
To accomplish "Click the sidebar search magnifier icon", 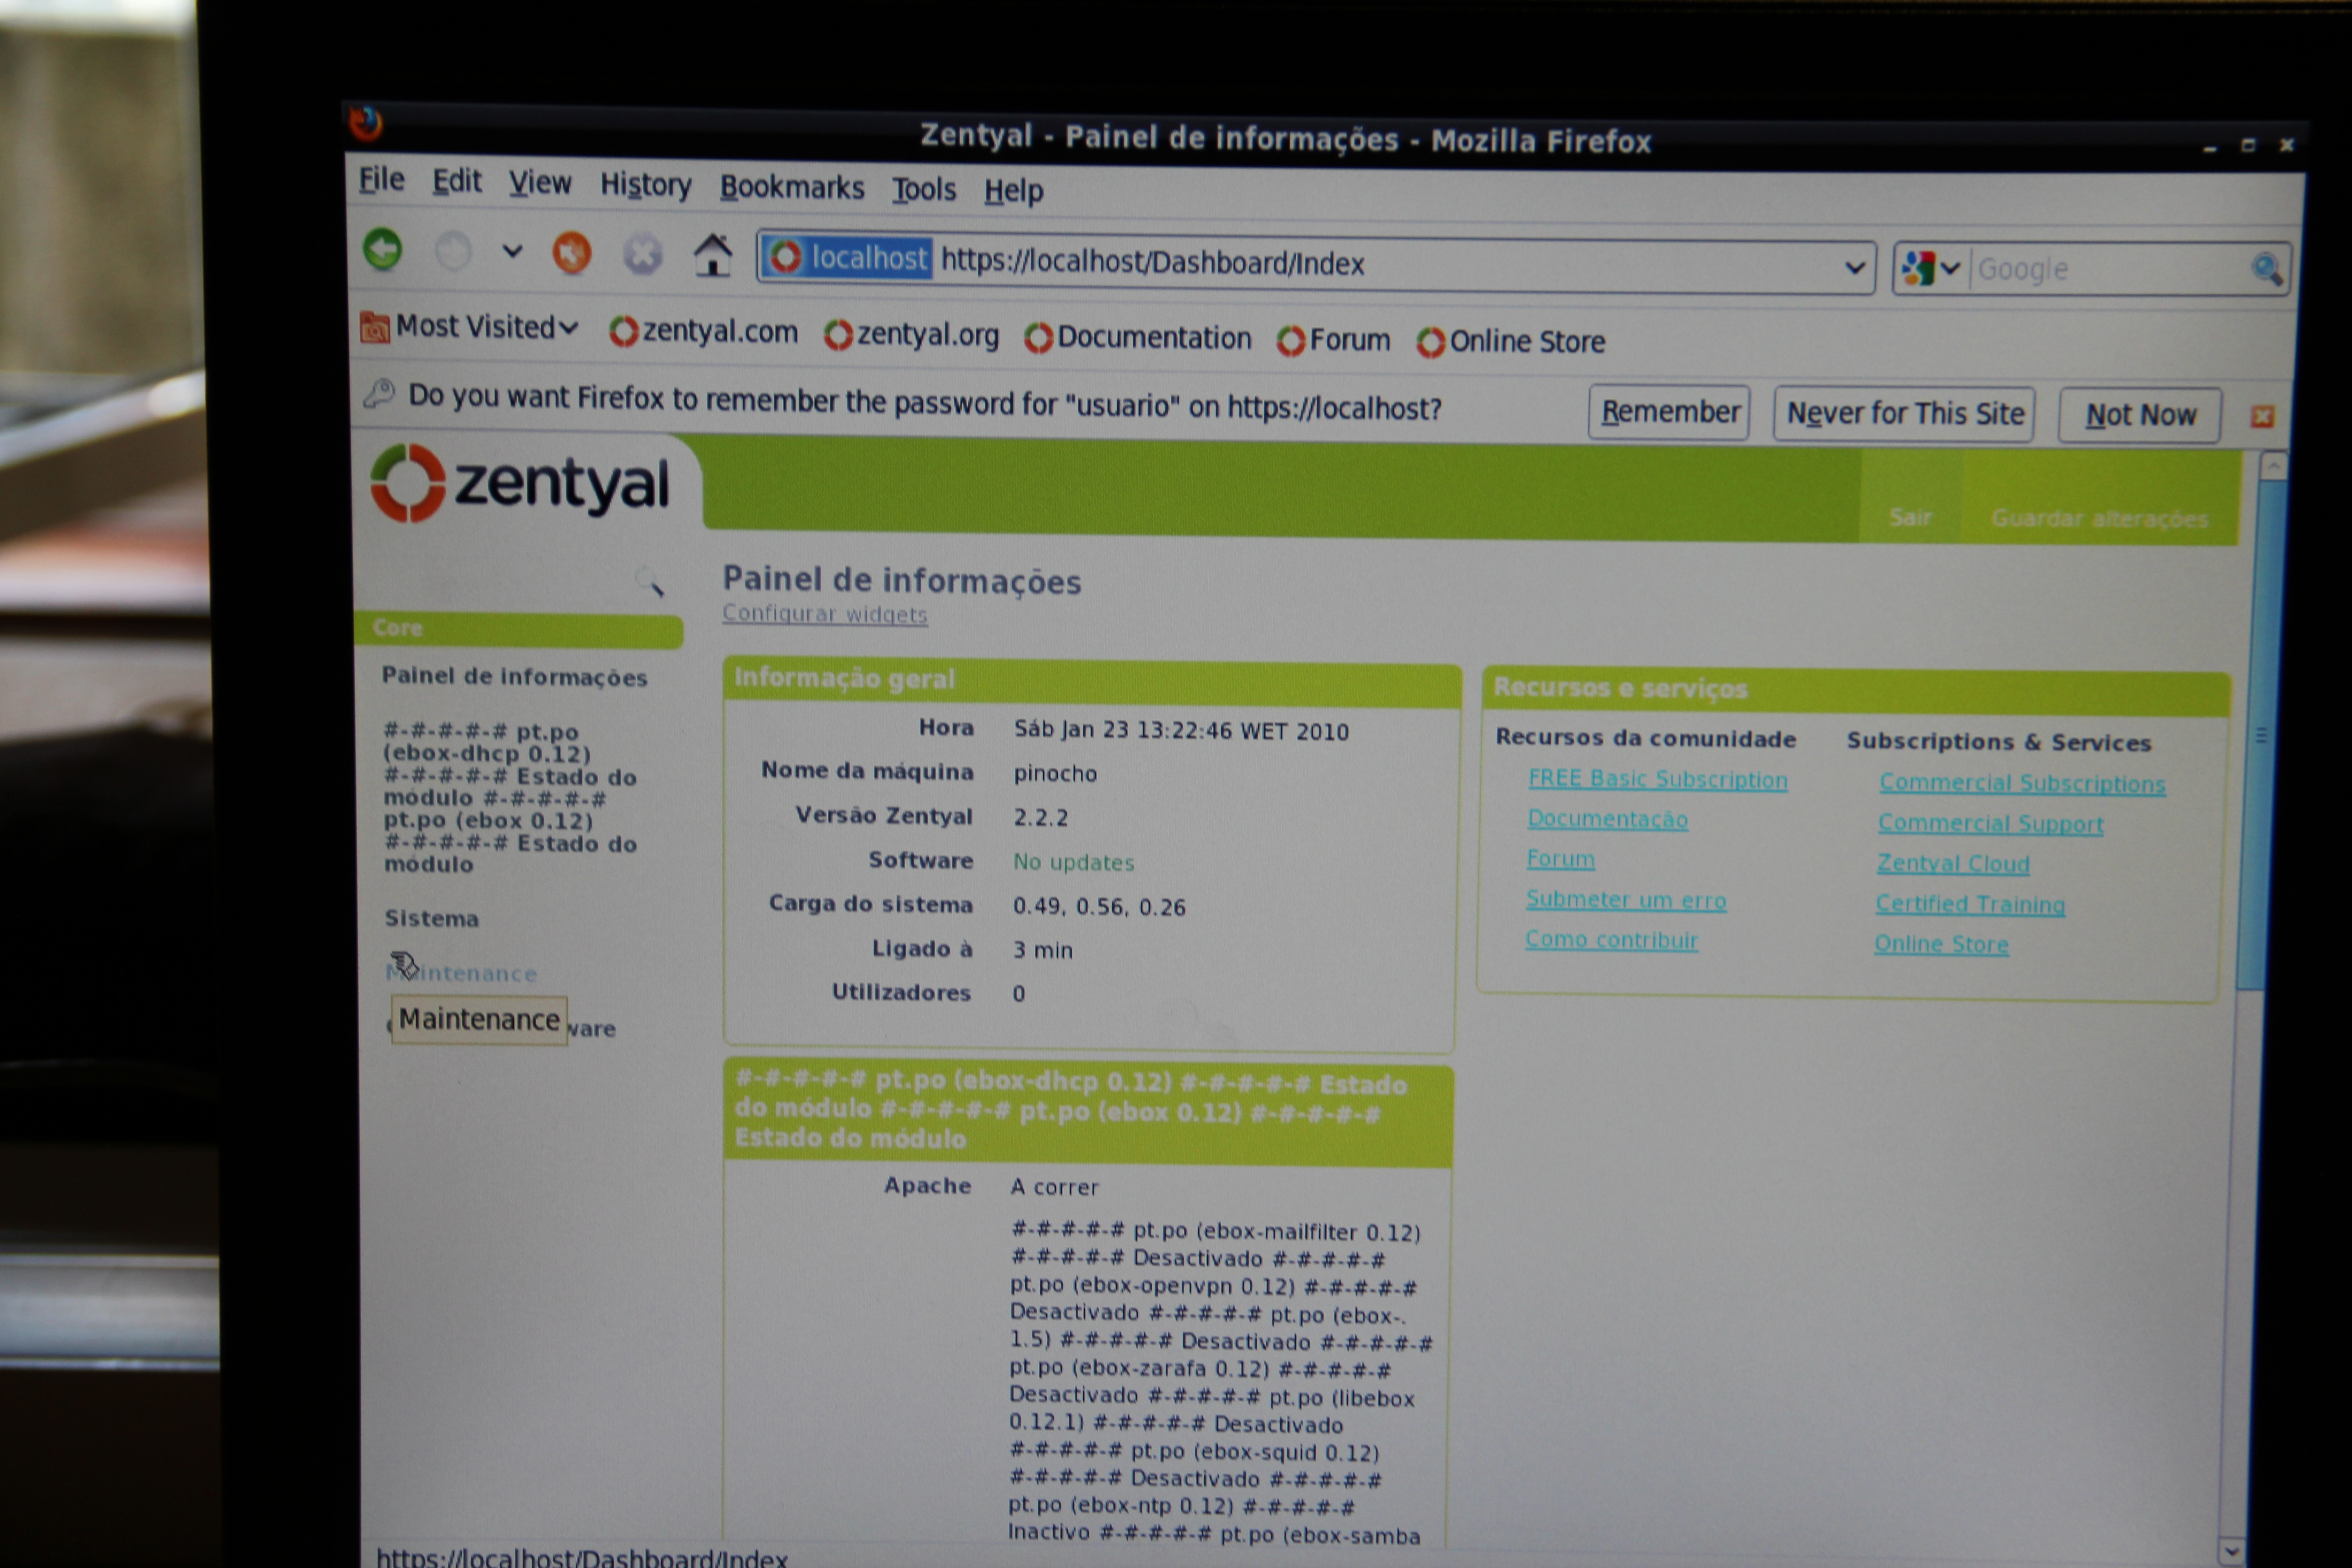I will (651, 581).
